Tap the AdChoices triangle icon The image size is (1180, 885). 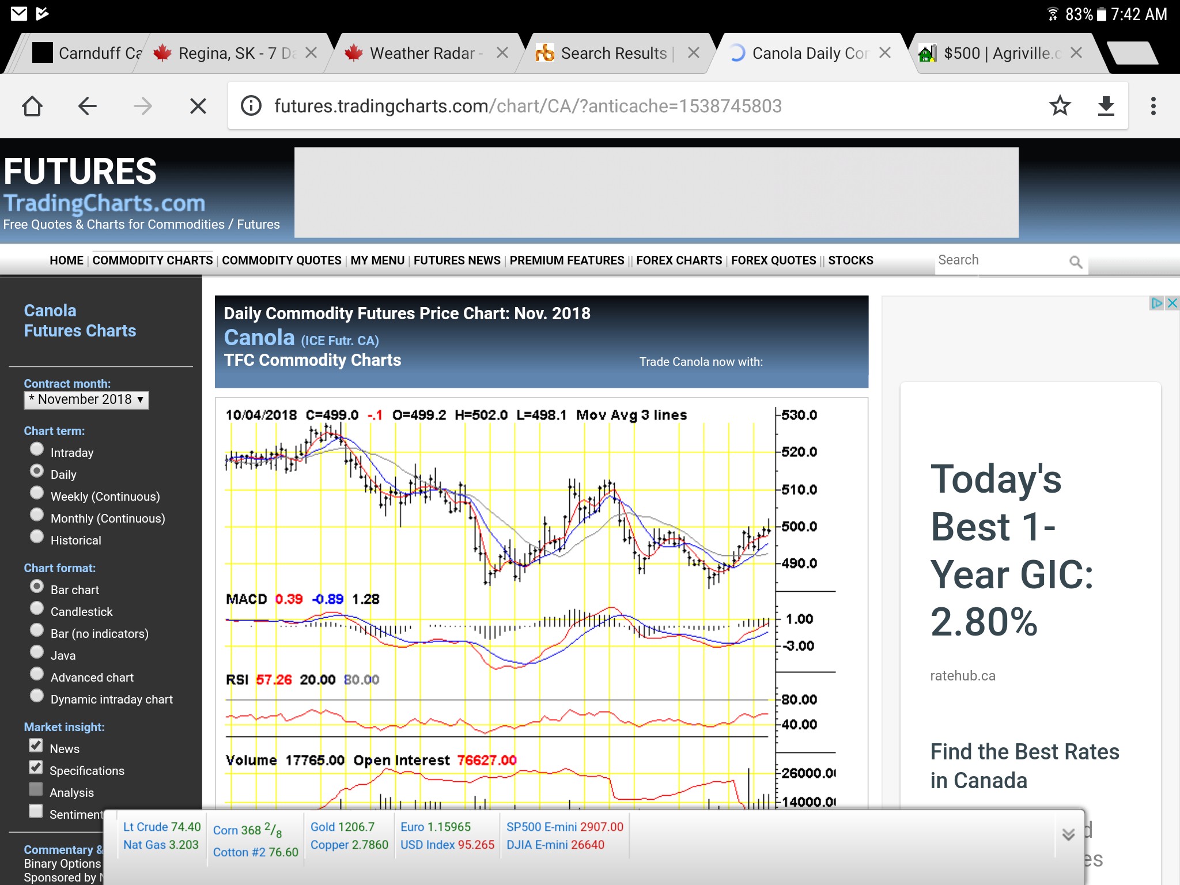[1156, 303]
